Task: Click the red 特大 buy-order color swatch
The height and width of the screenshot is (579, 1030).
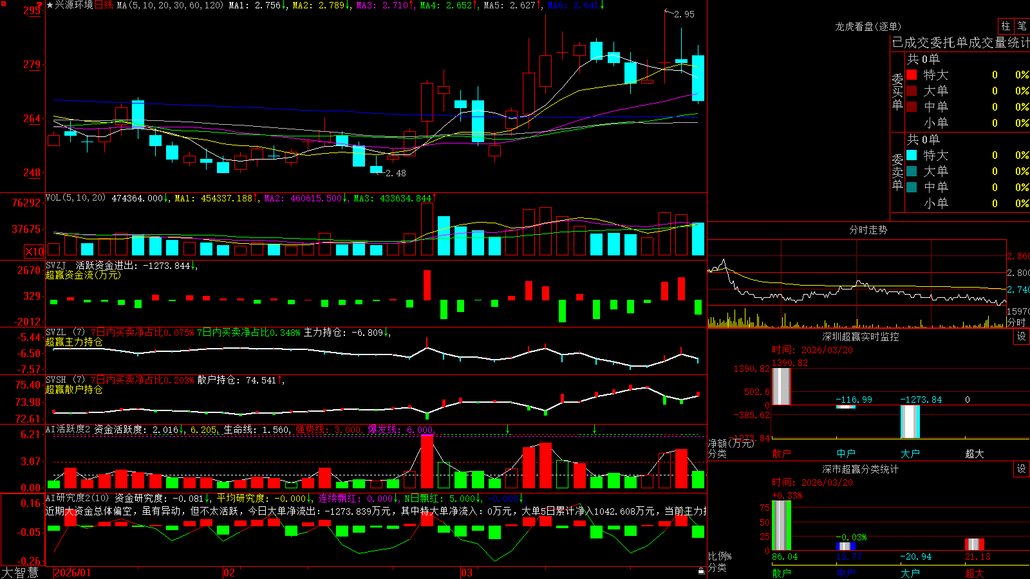Action: (x=912, y=75)
